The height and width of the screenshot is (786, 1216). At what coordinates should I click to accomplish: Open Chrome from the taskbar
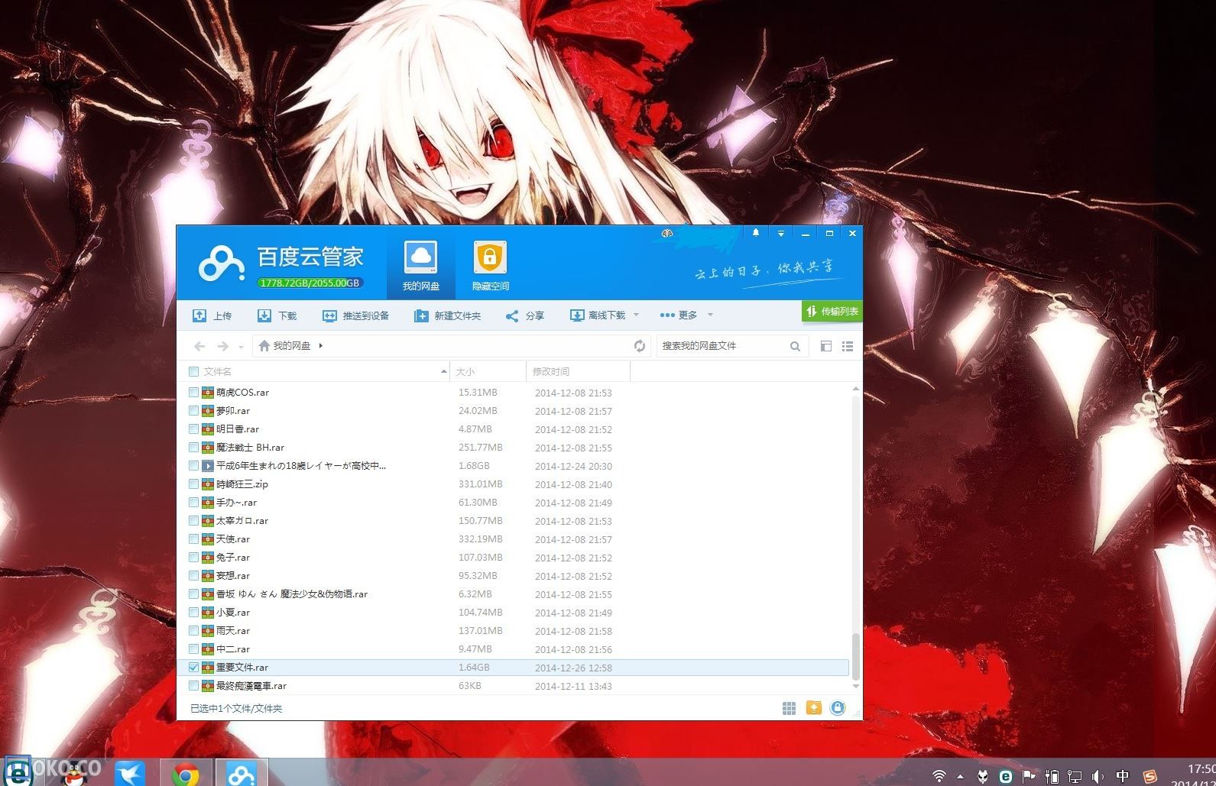click(x=186, y=774)
